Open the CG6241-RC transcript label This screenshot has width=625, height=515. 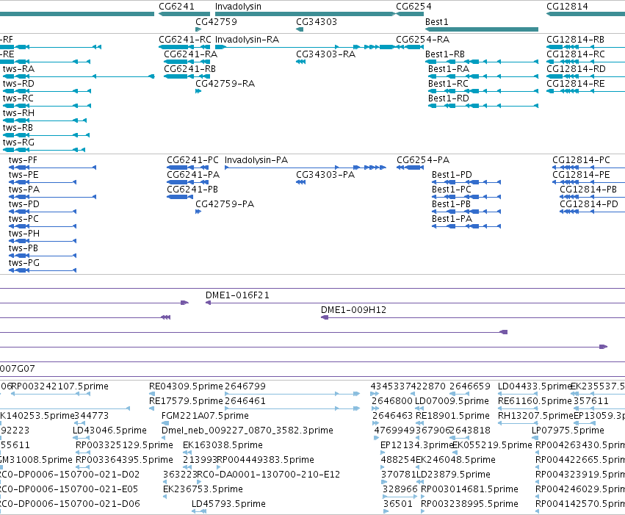[185, 40]
